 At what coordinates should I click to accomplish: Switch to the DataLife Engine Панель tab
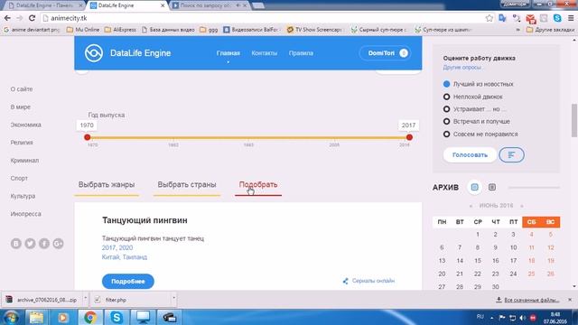[44, 5]
